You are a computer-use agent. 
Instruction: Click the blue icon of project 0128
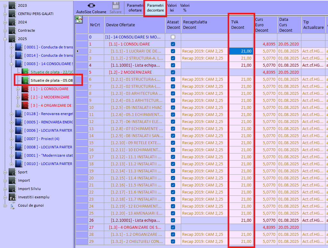click(x=19, y=114)
